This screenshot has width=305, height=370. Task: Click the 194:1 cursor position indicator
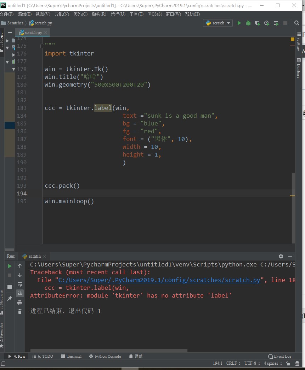pyautogui.click(x=218, y=363)
